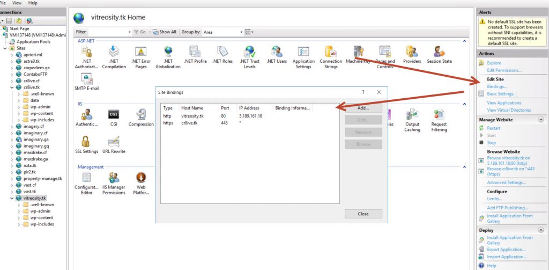Image resolution: width=549 pixels, height=270 pixels.
Task: Open the .NET Globalization feature
Action: point(168,53)
